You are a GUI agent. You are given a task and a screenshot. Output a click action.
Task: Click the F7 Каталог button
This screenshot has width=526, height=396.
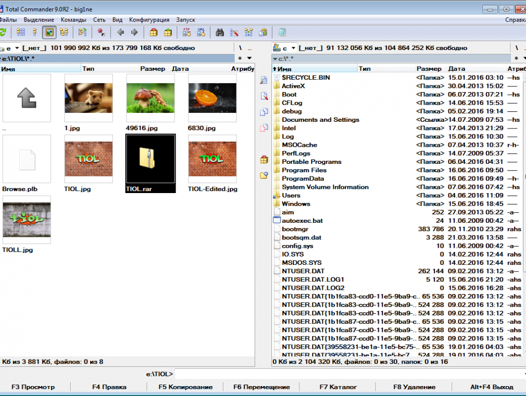point(338,387)
